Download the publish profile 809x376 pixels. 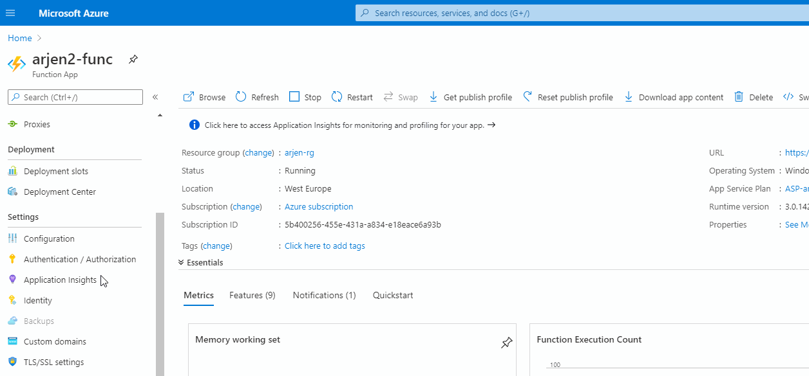point(470,97)
